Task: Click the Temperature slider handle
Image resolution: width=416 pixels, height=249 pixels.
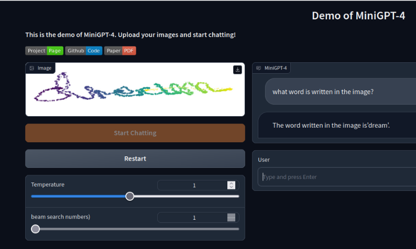Action: pos(130,196)
